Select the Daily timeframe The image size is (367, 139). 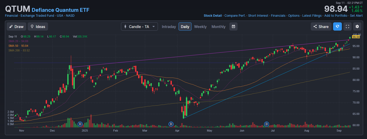click(185, 27)
